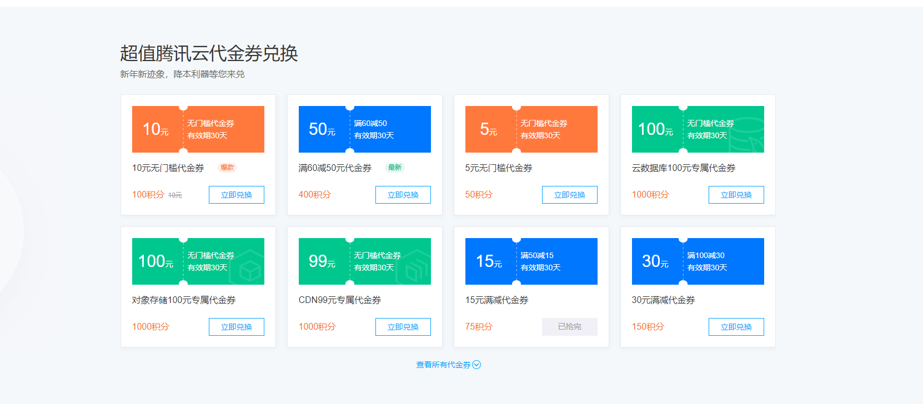Select the title 5元无门槛代金券
The width and height of the screenshot is (923, 404).
point(499,168)
